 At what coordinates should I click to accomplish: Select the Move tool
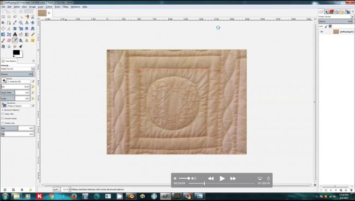(33, 22)
